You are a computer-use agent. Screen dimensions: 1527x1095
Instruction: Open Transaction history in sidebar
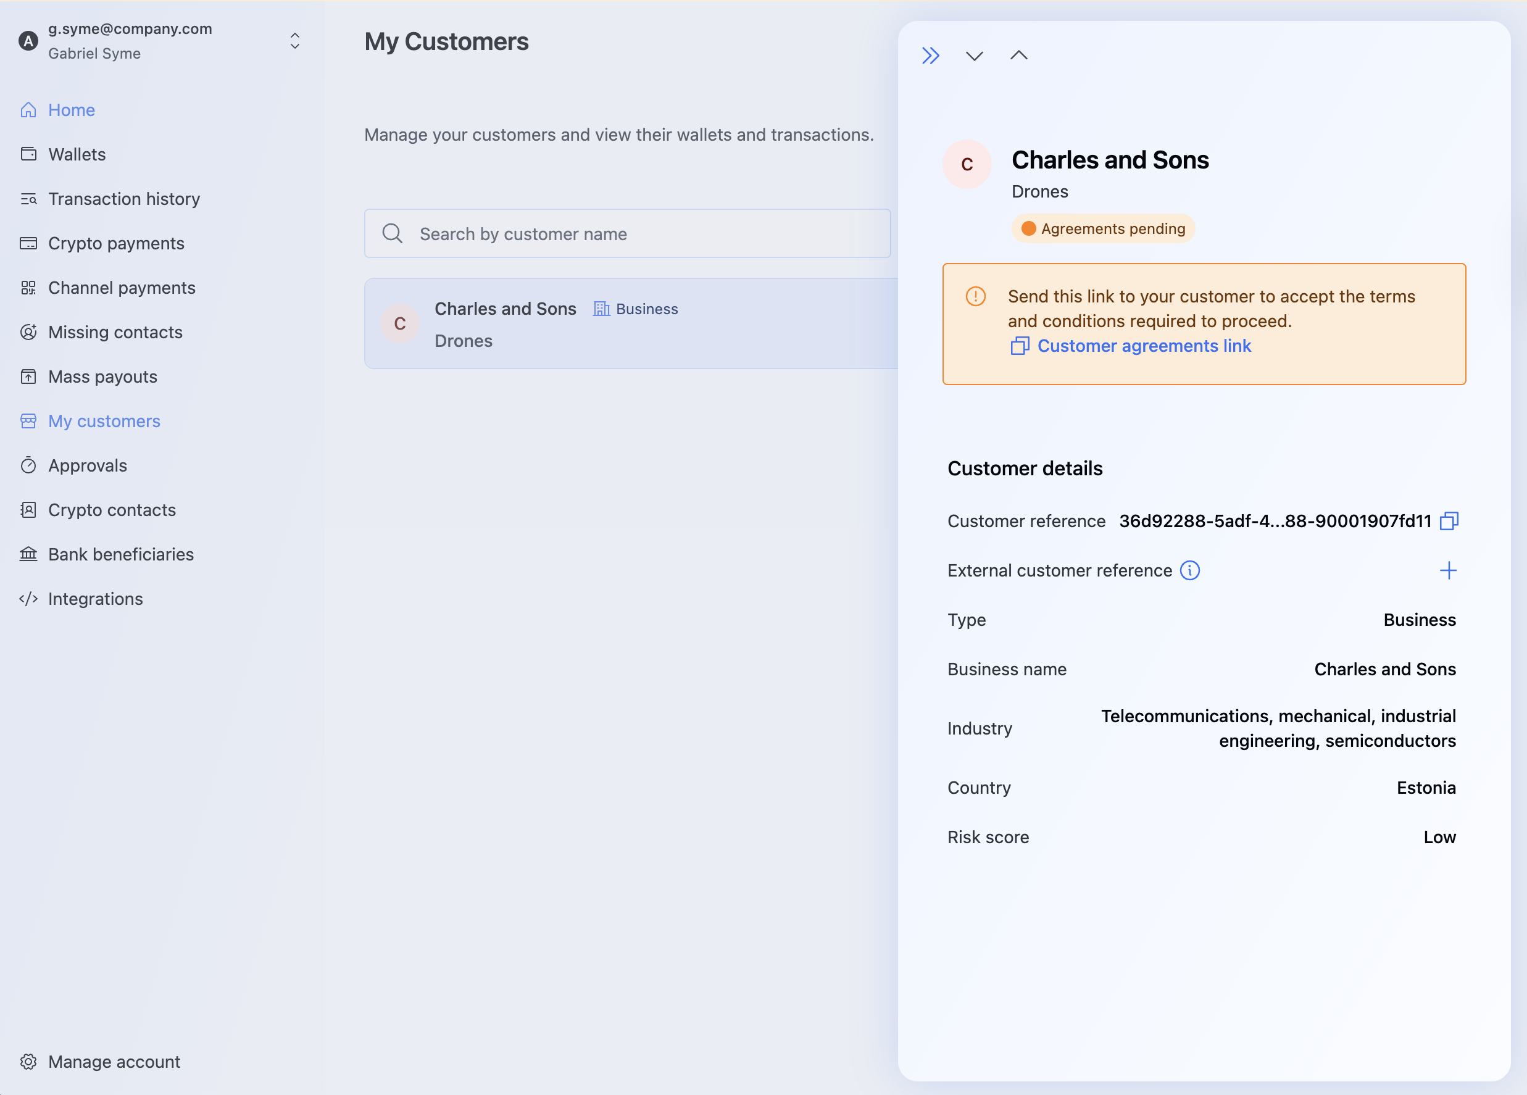pyautogui.click(x=124, y=199)
